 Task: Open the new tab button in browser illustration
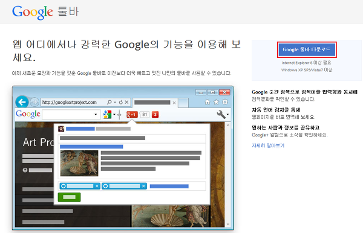click(183, 103)
